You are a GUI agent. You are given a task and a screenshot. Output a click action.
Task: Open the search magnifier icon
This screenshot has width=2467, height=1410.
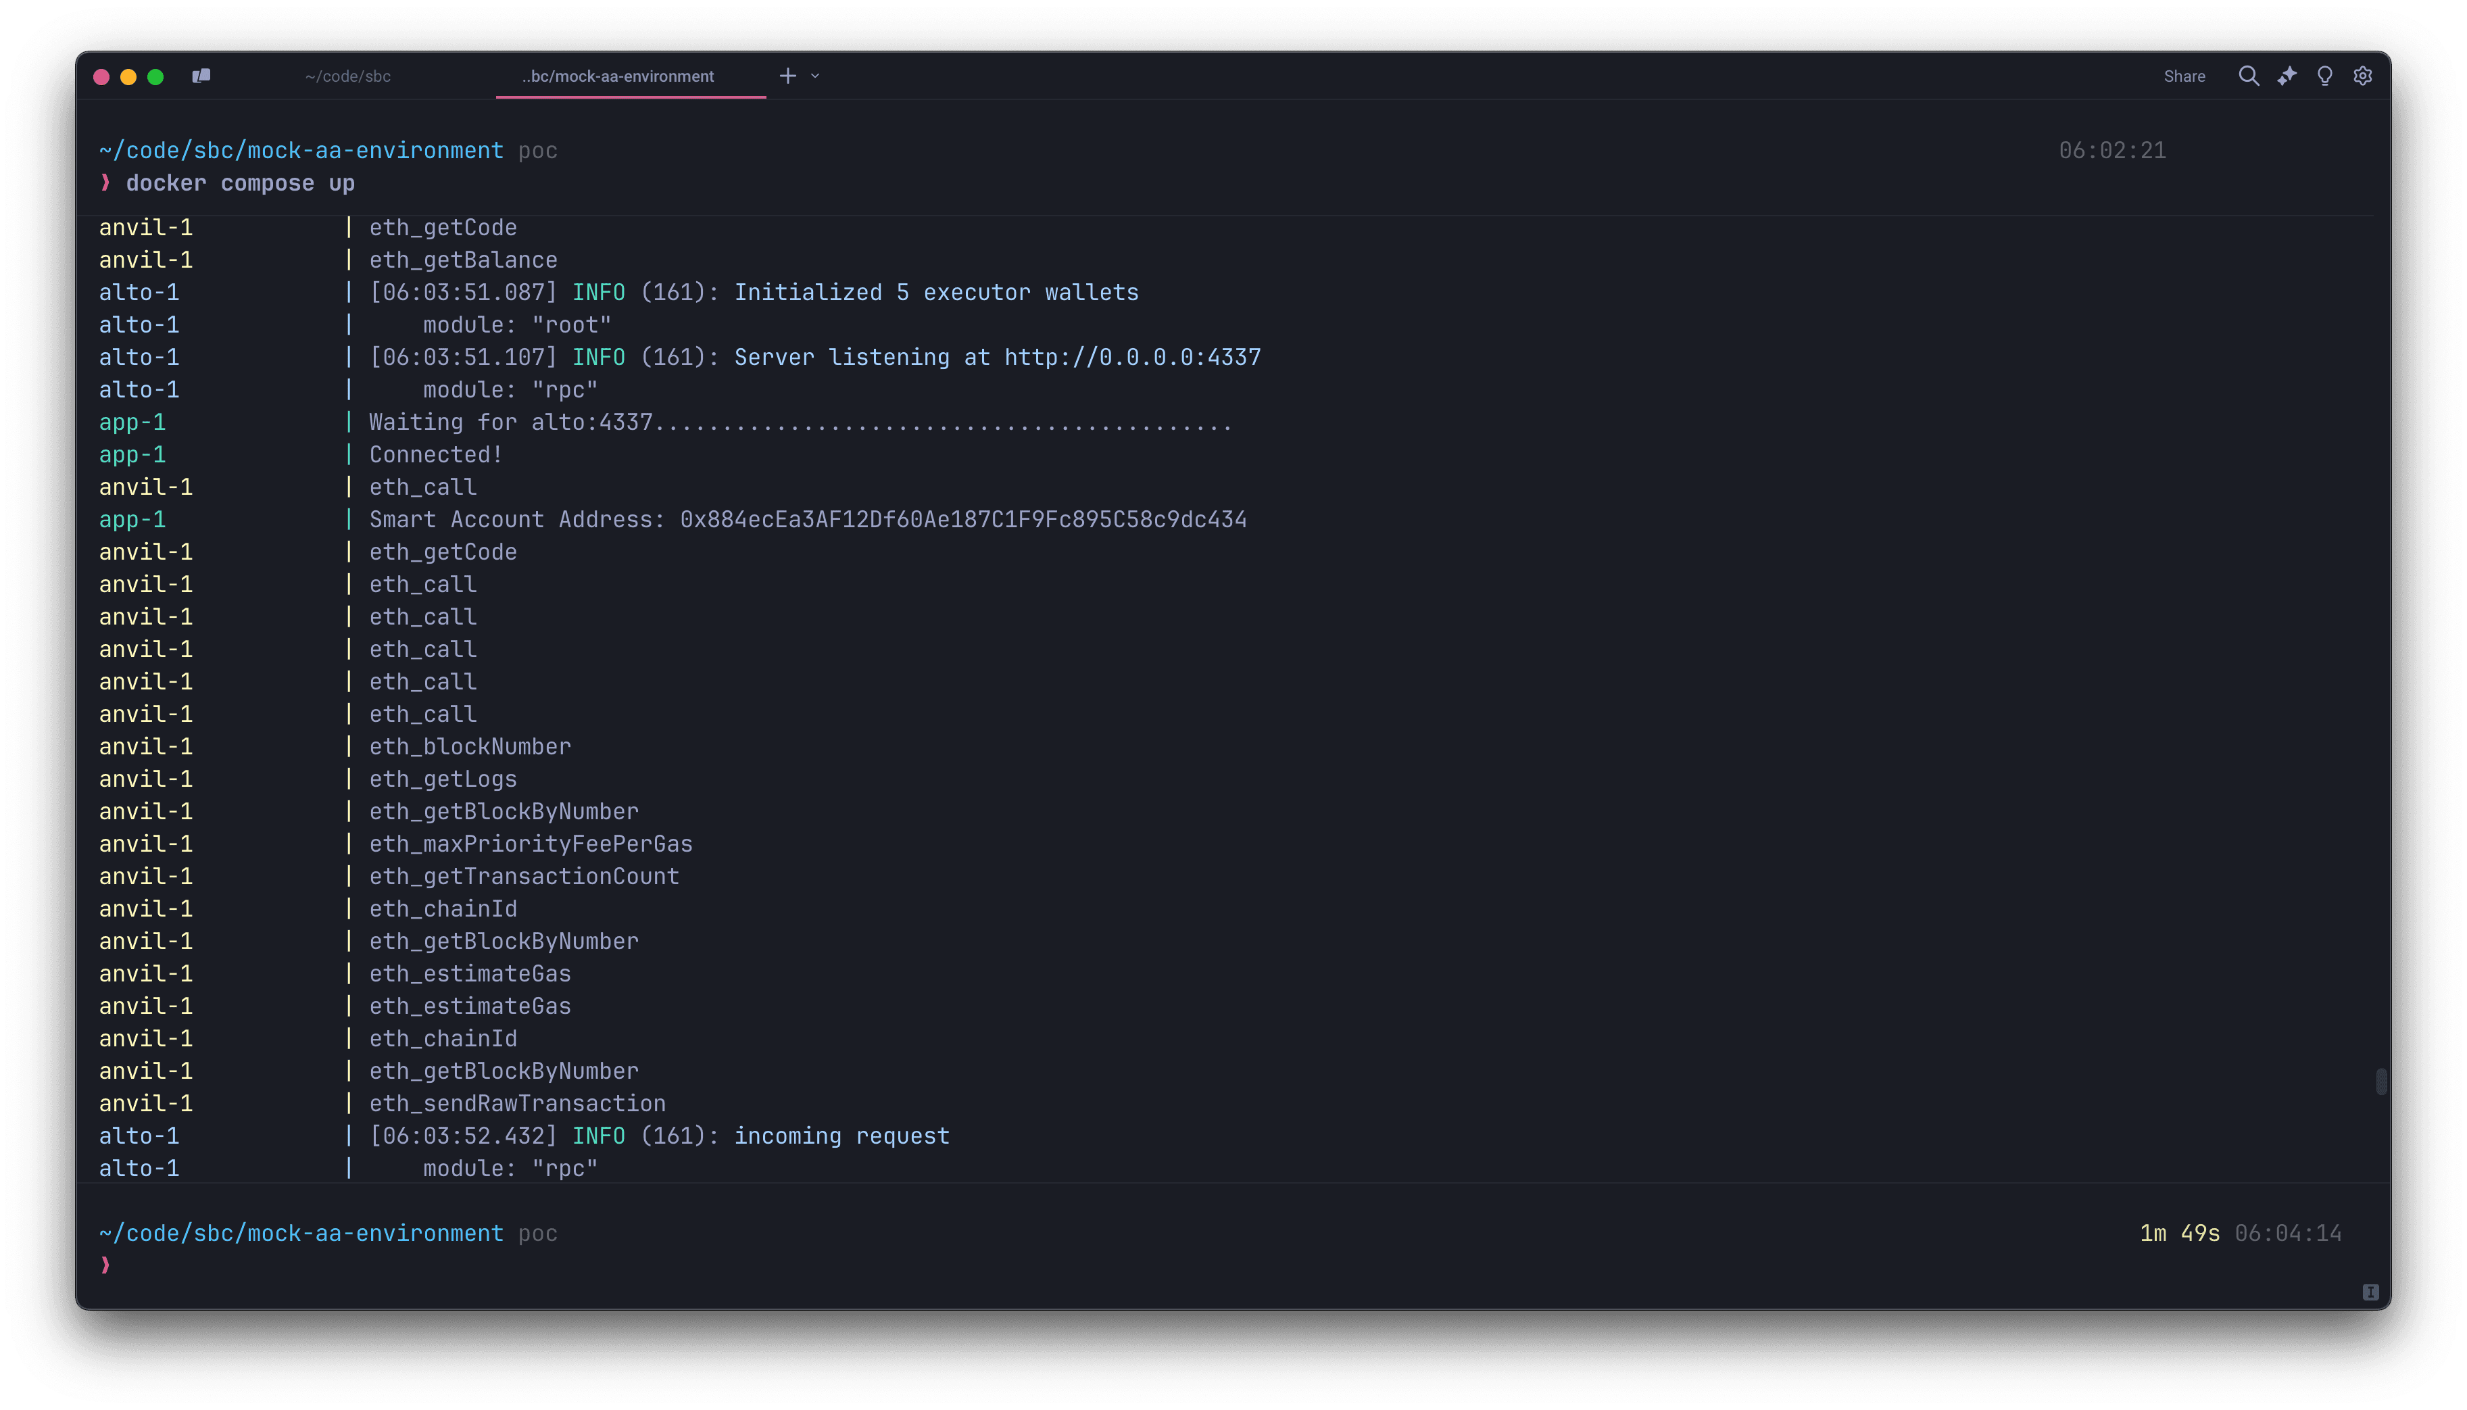pyautogui.click(x=2248, y=76)
